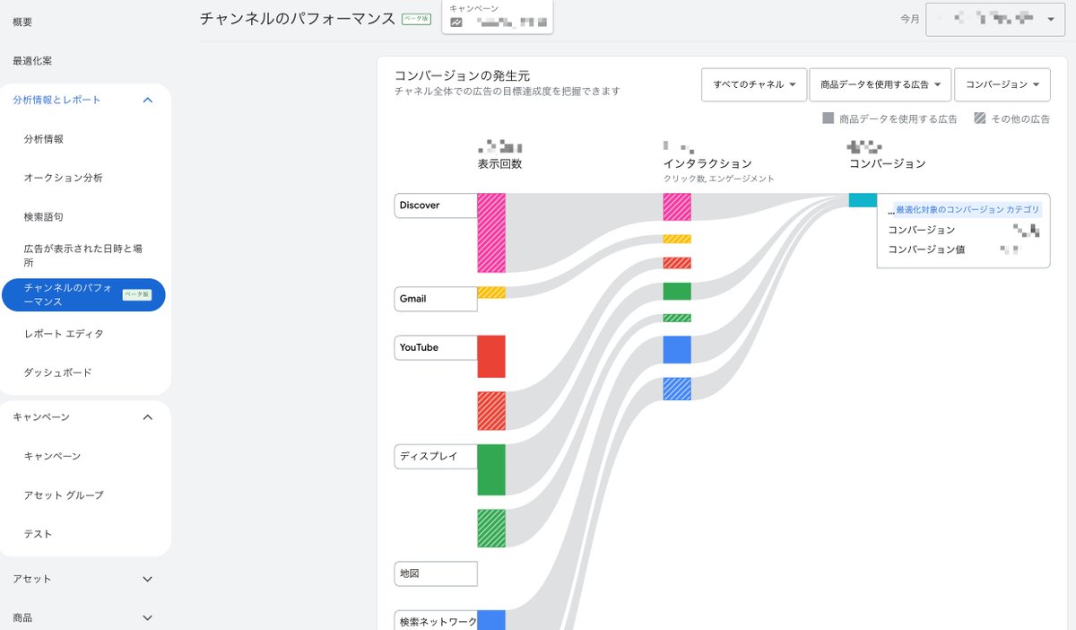Click YouTube hatched red impressions bar
The height and width of the screenshot is (630, 1076).
tap(491, 411)
